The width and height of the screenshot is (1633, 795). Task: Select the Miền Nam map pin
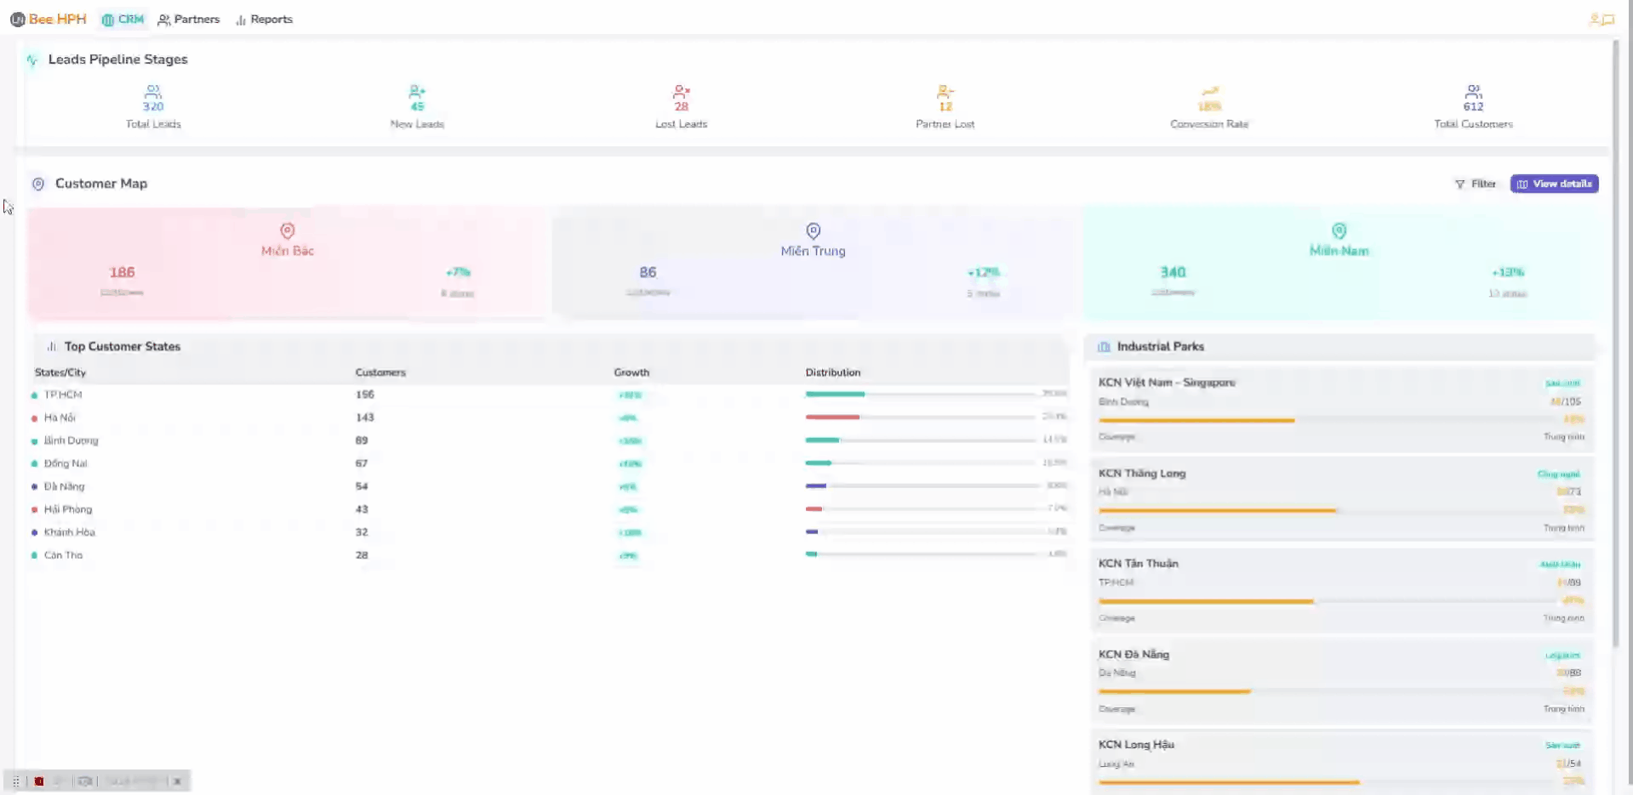click(x=1339, y=230)
